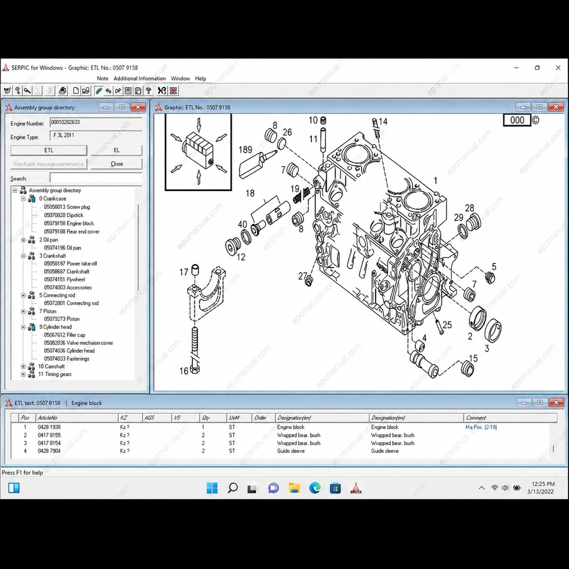This screenshot has height=569, width=569.
Task: Click the engine orientation thumbnail with arrows
Action: click(198, 152)
